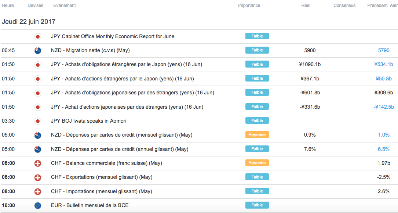Click New Zealand flag for Migration nette row
The width and height of the screenshot is (398, 213).
click(x=37, y=51)
